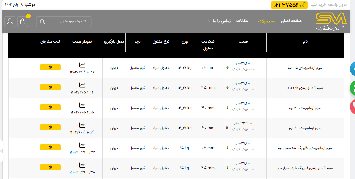The image size is (355, 179).
Task: Click the red heart floating button
Action: pos(353,107)
